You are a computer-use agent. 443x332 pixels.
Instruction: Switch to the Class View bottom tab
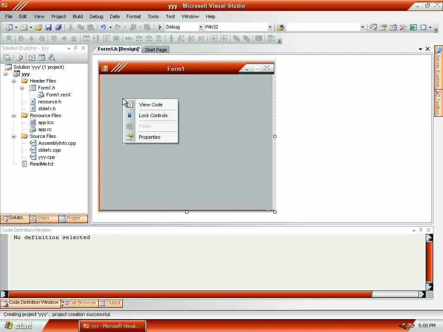point(44,218)
